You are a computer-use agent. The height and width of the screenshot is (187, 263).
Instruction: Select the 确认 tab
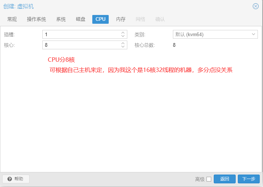pos(160,19)
